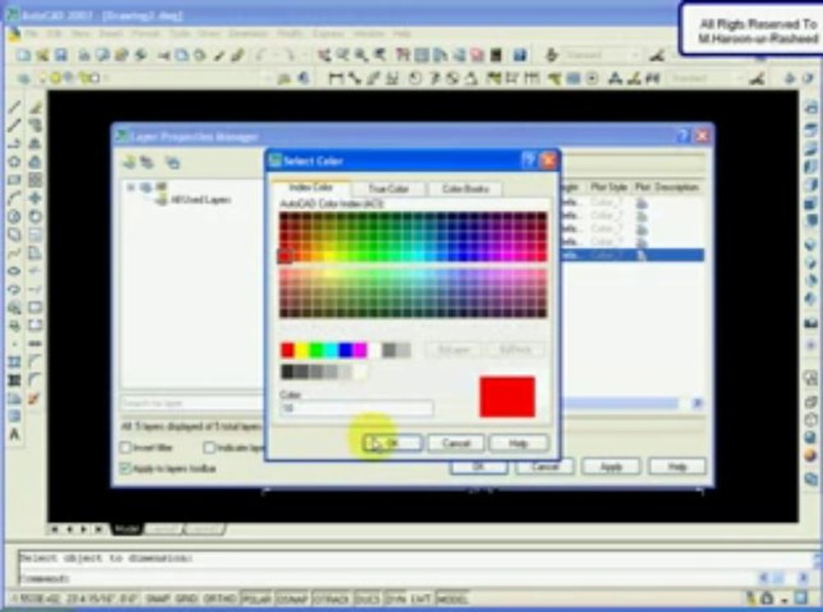Select the Fillet modify tool

(35, 380)
